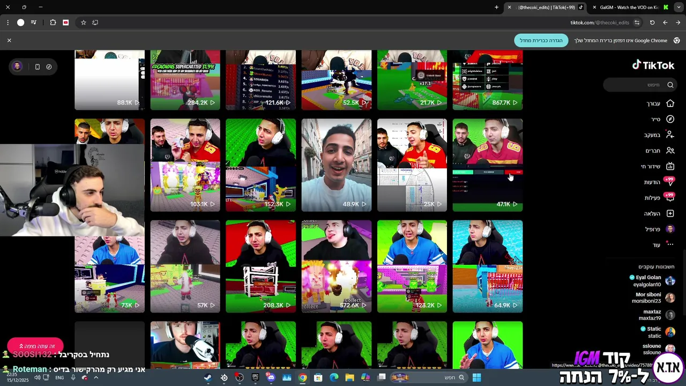Open the Explore (סייר) compass icon
686x386 pixels.
(x=670, y=119)
